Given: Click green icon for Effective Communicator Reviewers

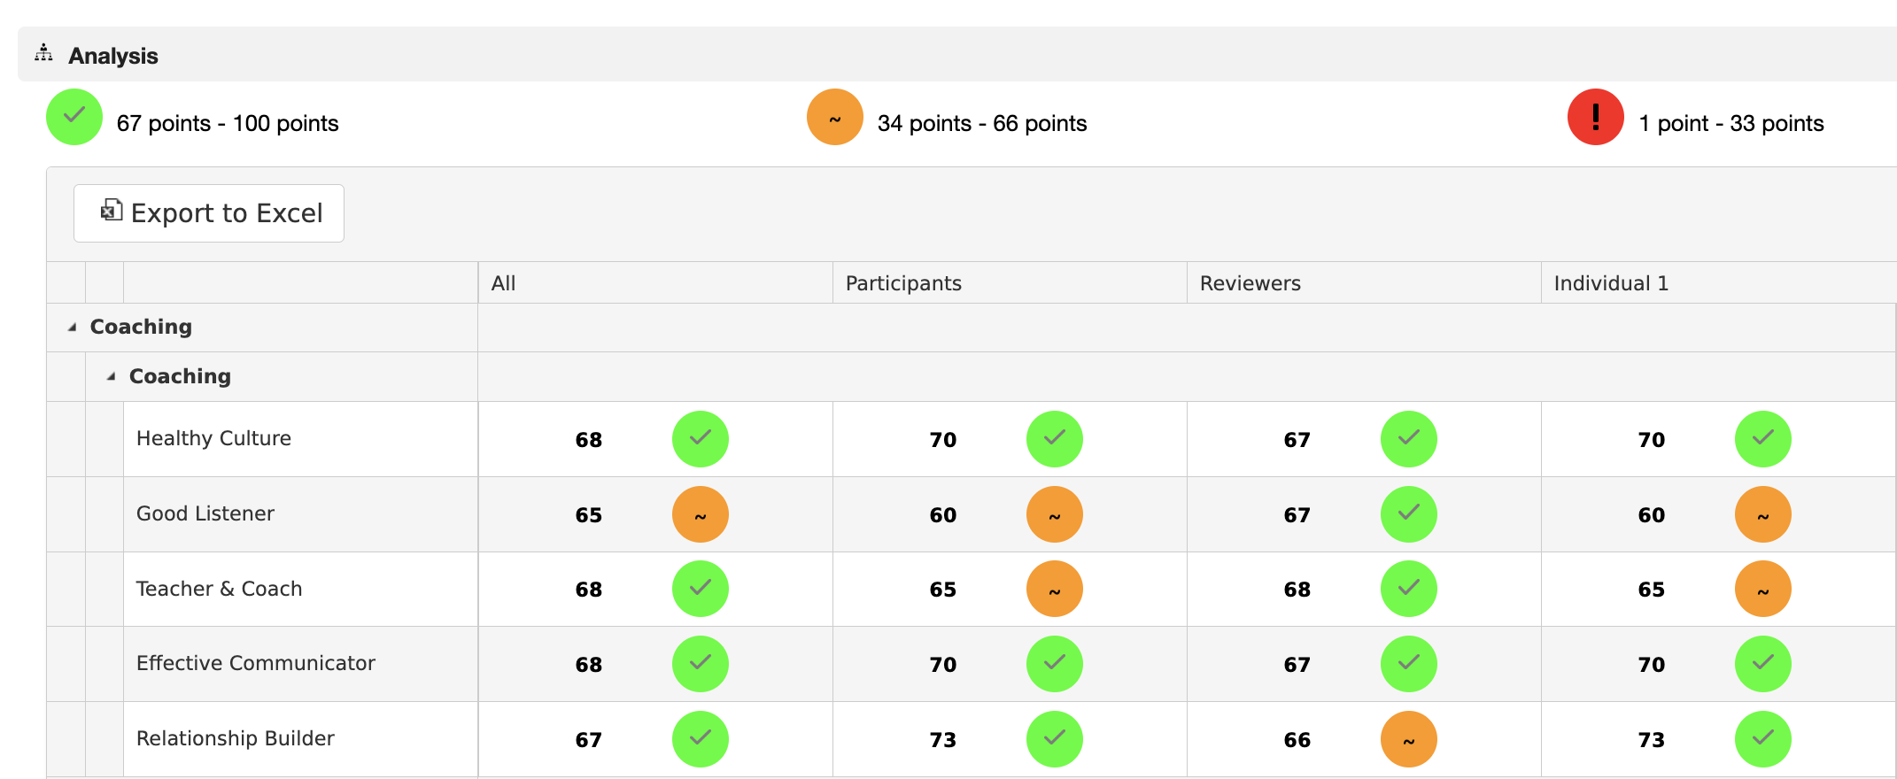Looking at the screenshot, I should coord(1409,664).
